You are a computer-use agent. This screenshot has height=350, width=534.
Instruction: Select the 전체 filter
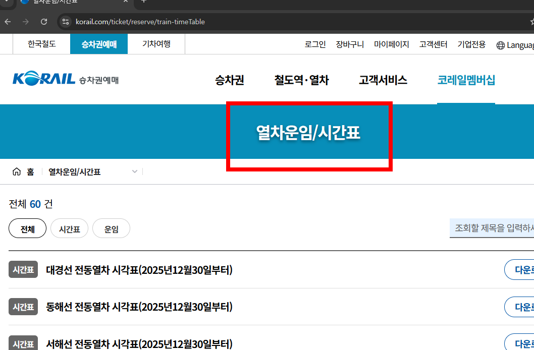click(27, 228)
